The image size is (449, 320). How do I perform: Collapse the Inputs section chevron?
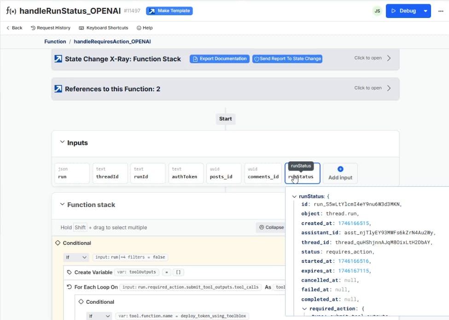62,142
